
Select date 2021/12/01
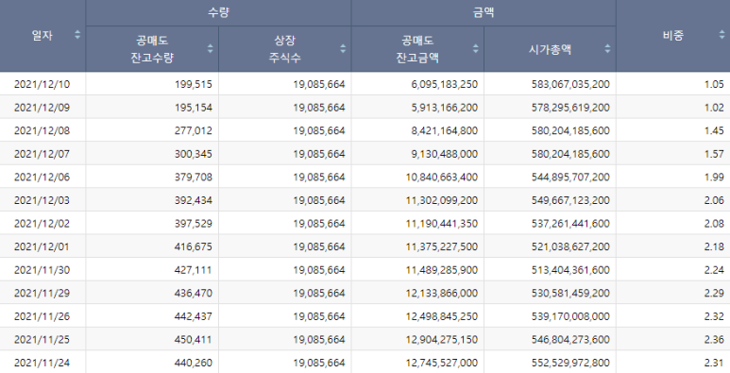pos(42,246)
